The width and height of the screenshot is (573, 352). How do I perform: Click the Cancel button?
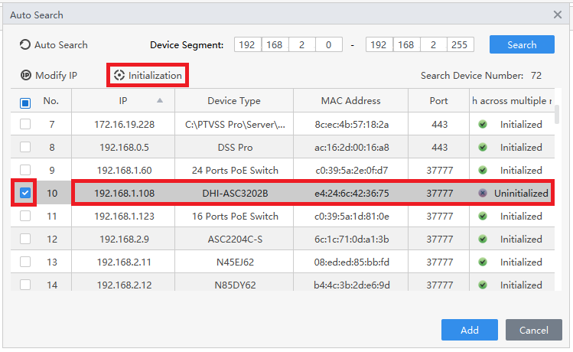(533, 331)
